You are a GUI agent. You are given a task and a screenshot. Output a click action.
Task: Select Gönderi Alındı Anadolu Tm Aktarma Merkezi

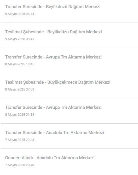(50, 158)
